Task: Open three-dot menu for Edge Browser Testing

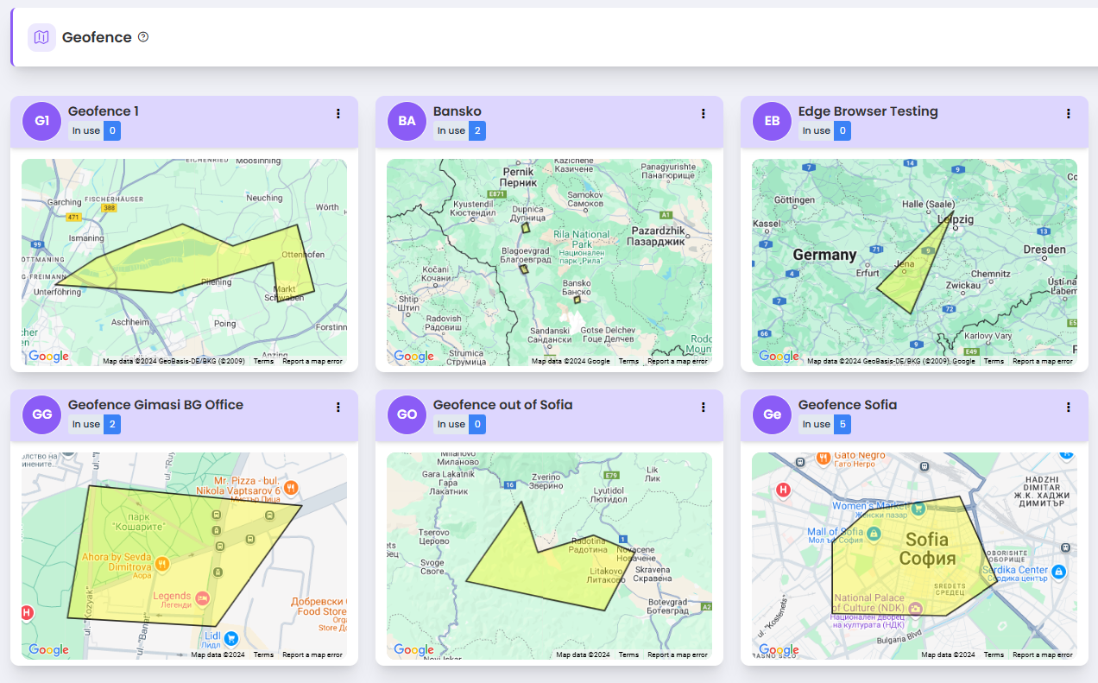Action: click(x=1069, y=114)
